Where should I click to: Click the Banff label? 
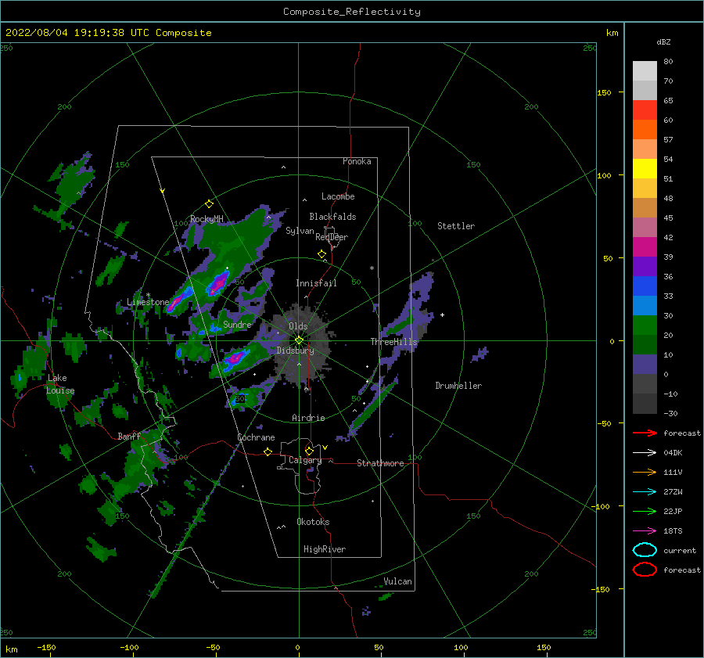[129, 437]
